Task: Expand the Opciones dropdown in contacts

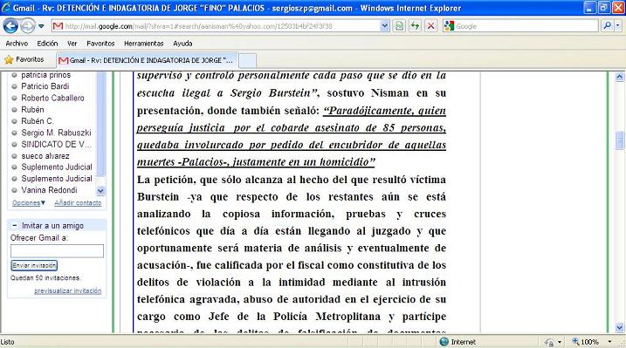Action: (29, 203)
